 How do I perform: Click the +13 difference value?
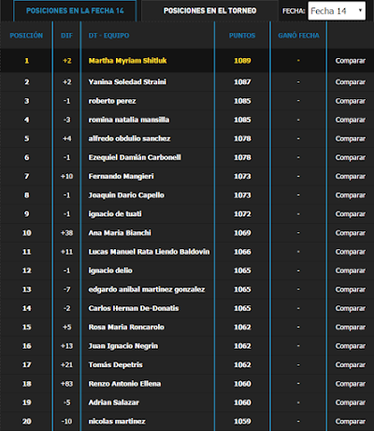pyautogui.click(x=66, y=346)
